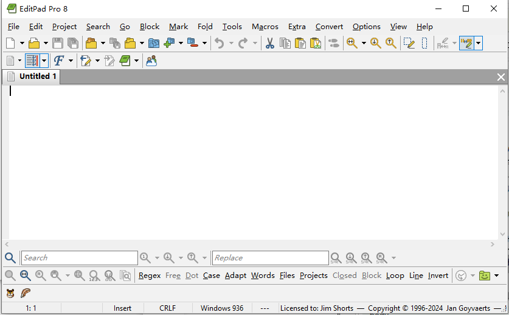Screen dimensions: 509x315
Task: Click the green smiley folder favorites icon
Action: (x=485, y=276)
